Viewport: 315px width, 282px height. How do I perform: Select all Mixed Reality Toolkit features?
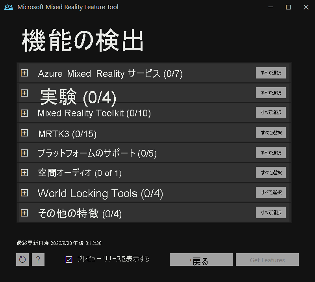pyautogui.click(x=271, y=112)
